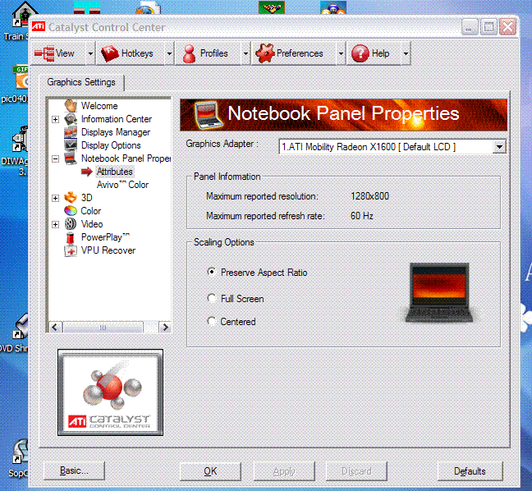Click the tree's horizontal scrollbar thumb

click(x=103, y=328)
